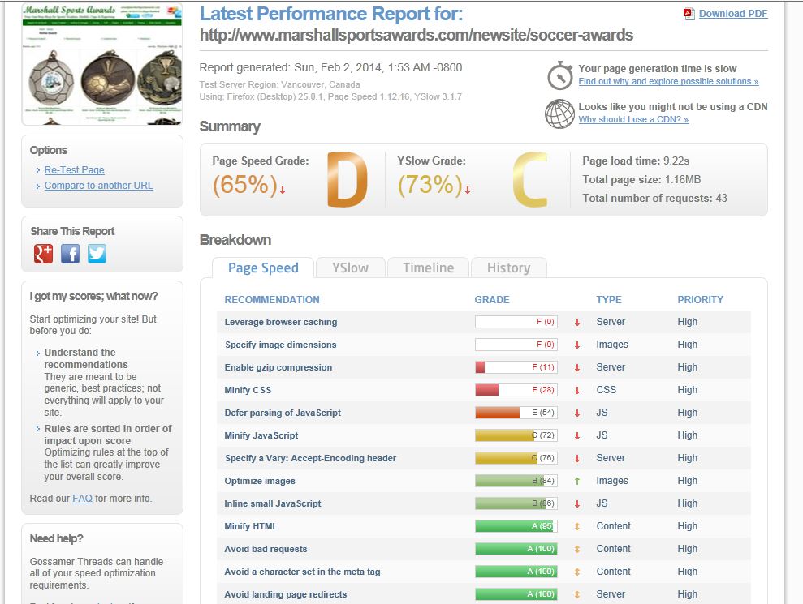
Task: Expand Minify CSS recommendation
Action: click(248, 390)
